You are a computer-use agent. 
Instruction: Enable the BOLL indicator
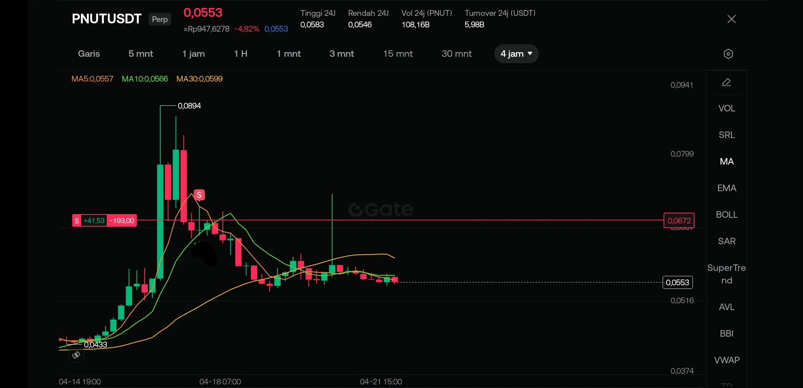tap(726, 214)
